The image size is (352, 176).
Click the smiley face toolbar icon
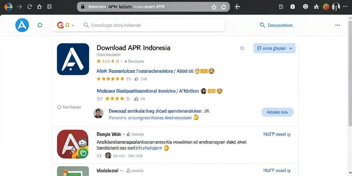pyautogui.click(x=305, y=7)
